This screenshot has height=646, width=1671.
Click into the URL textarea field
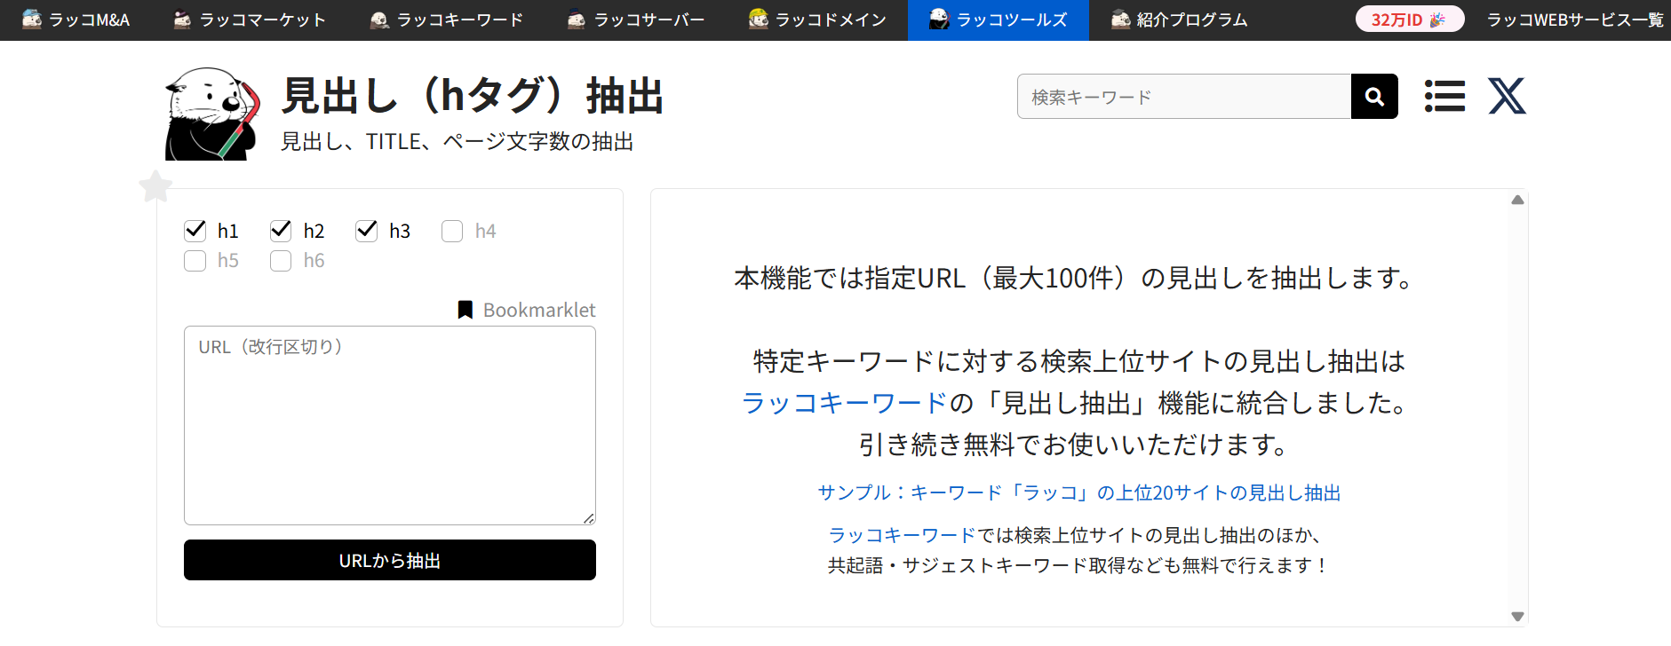coord(389,425)
